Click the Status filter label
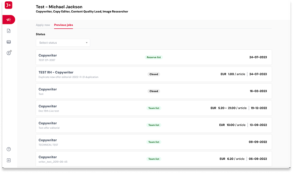Image resolution: width=293 pixels, height=173 pixels. click(x=40, y=34)
